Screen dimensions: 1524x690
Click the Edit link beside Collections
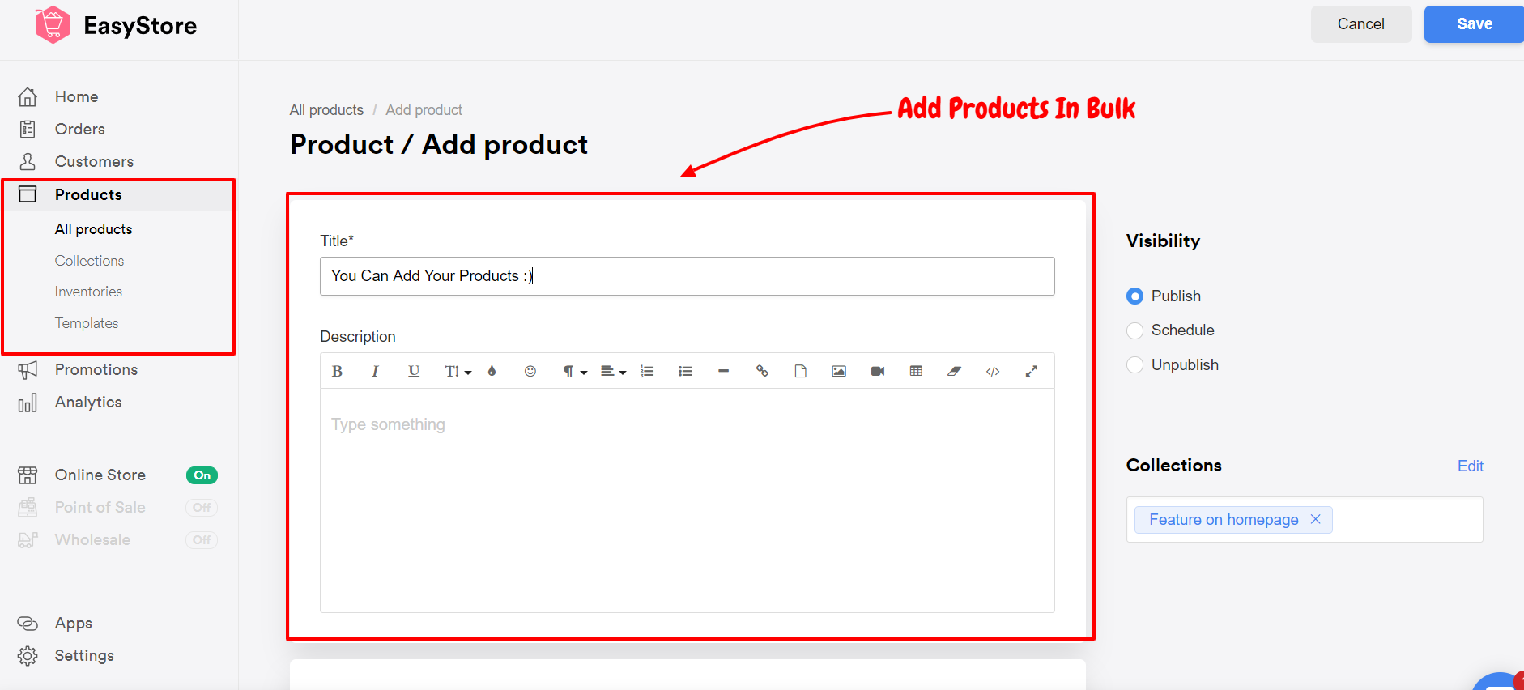pos(1471,466)
